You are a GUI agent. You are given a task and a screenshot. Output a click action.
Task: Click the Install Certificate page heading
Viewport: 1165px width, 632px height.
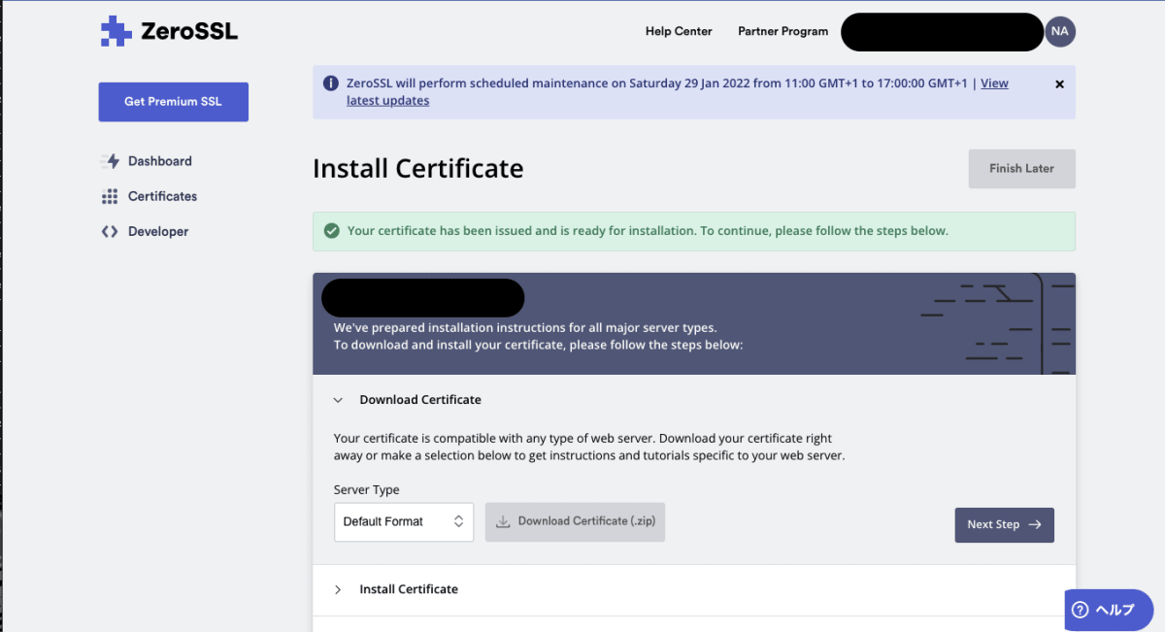417,169
